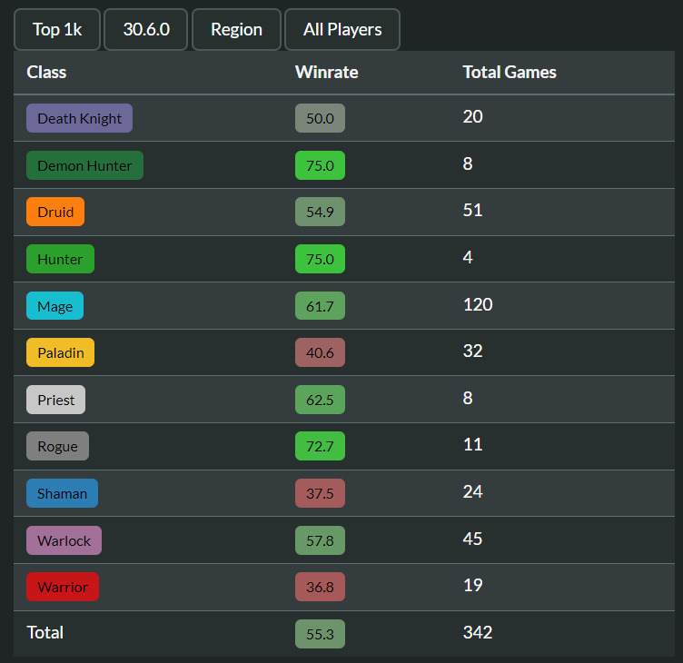The image size is (683, 663).
Task: Open the red Warrior class badge
Action: point(63,587)
